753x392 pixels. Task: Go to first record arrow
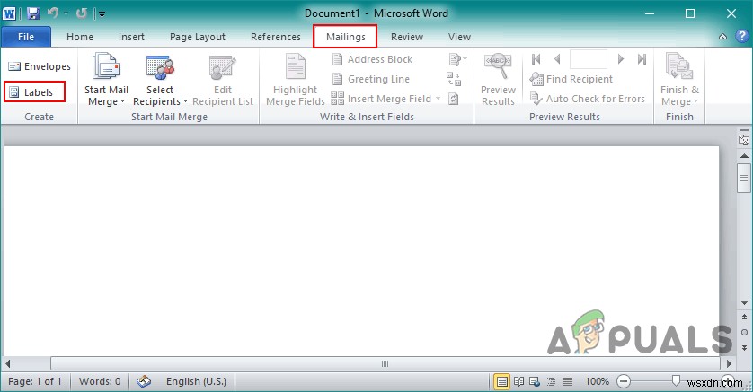click(x=536, y=59)
